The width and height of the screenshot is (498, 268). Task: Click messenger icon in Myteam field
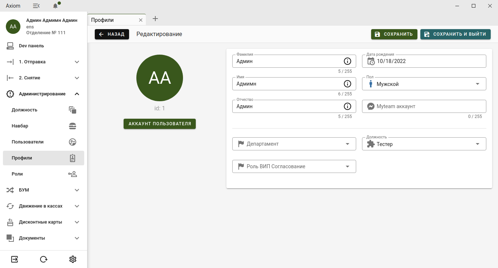(x=371, y=106)
